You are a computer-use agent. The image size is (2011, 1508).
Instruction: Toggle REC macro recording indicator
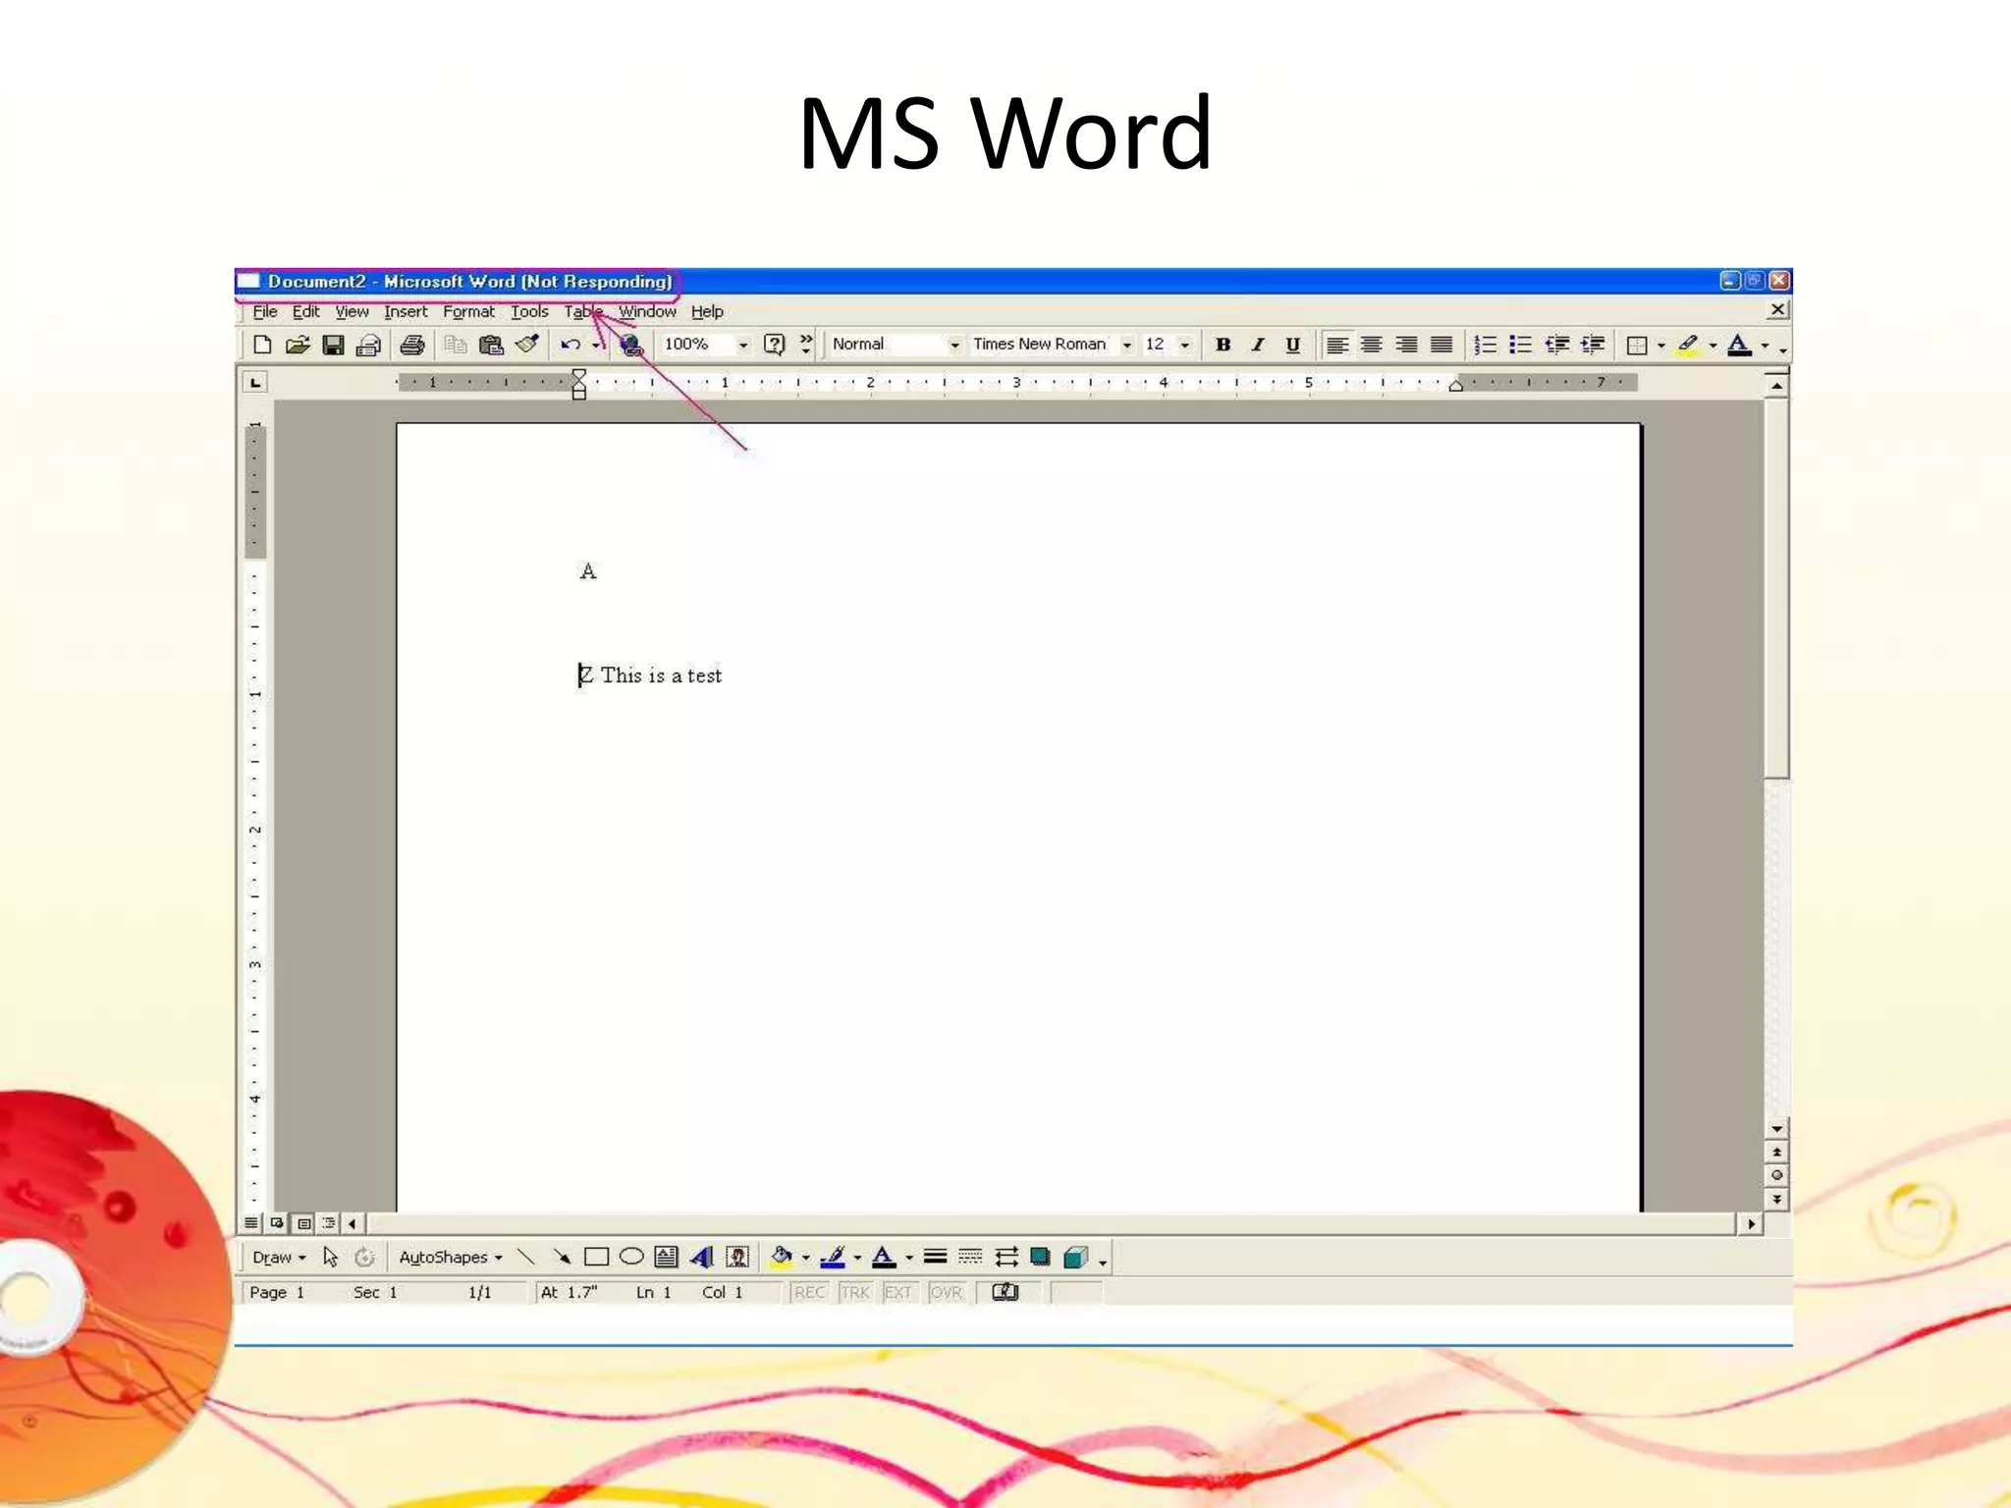810,1292
